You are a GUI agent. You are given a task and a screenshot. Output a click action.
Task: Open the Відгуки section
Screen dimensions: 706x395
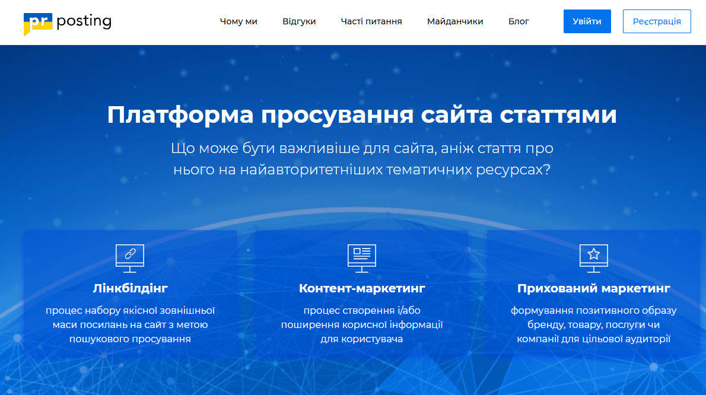click(x=299, y=21)
